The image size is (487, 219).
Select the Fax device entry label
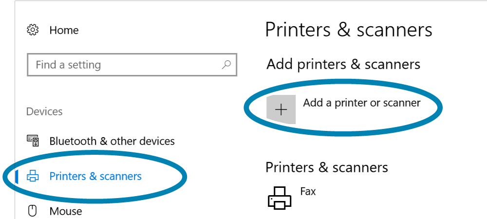pos(308,191)
